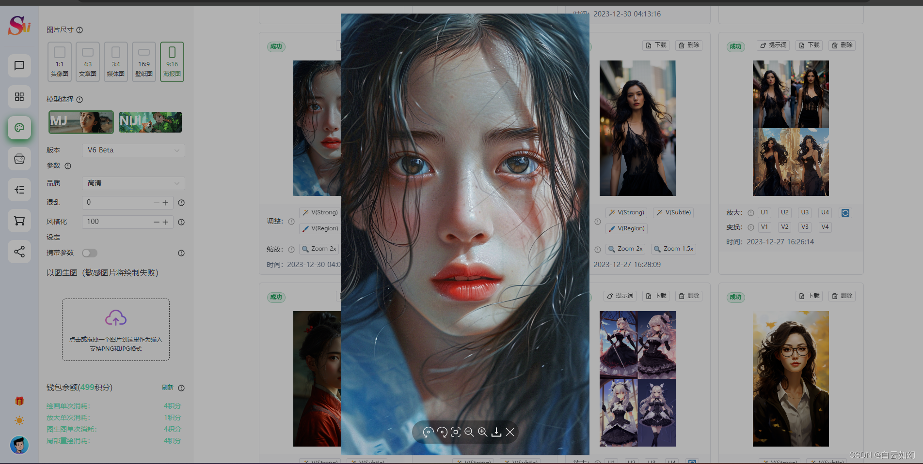The image size is (923, 464).
Task: Click 下载 on the glasses woman card
Action: click(809, 296)
